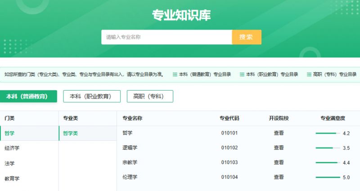
Task: Open the 宗教学 major name link
Action: tap(130, 162)
